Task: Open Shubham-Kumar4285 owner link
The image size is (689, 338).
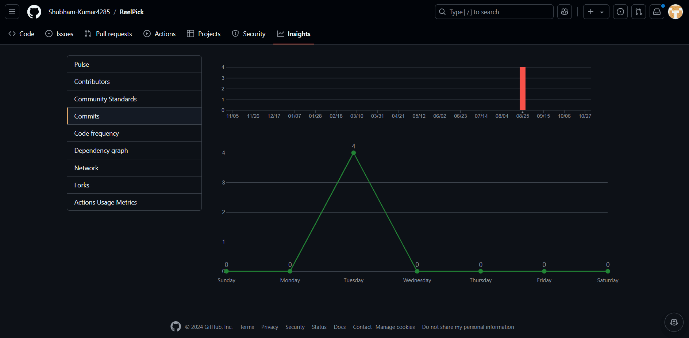Action: point(79,12)
